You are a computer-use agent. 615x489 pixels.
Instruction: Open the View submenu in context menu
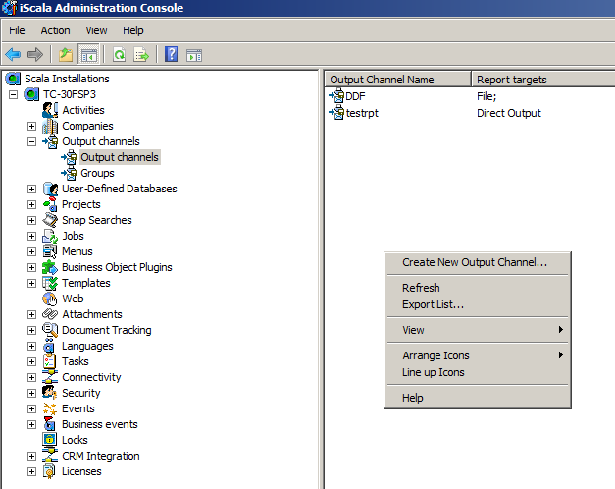coord(478,330)
